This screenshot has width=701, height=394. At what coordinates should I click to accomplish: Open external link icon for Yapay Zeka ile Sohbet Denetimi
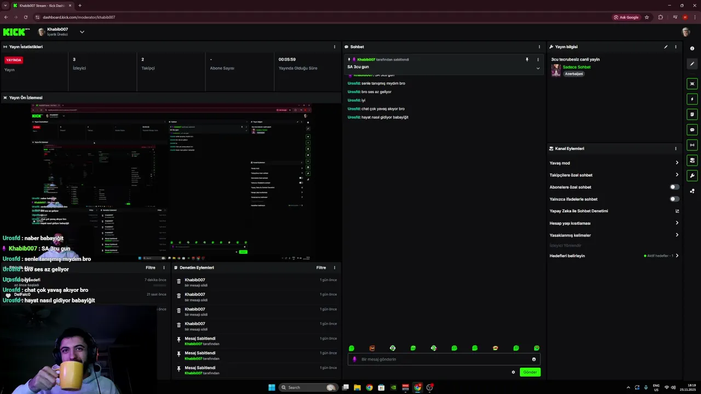677,211
